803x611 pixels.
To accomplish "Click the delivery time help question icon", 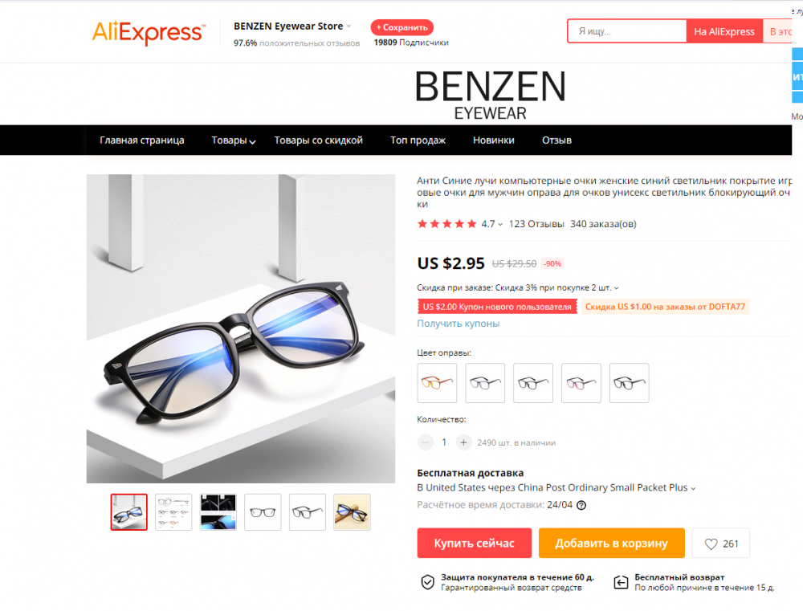I will 581,506.
